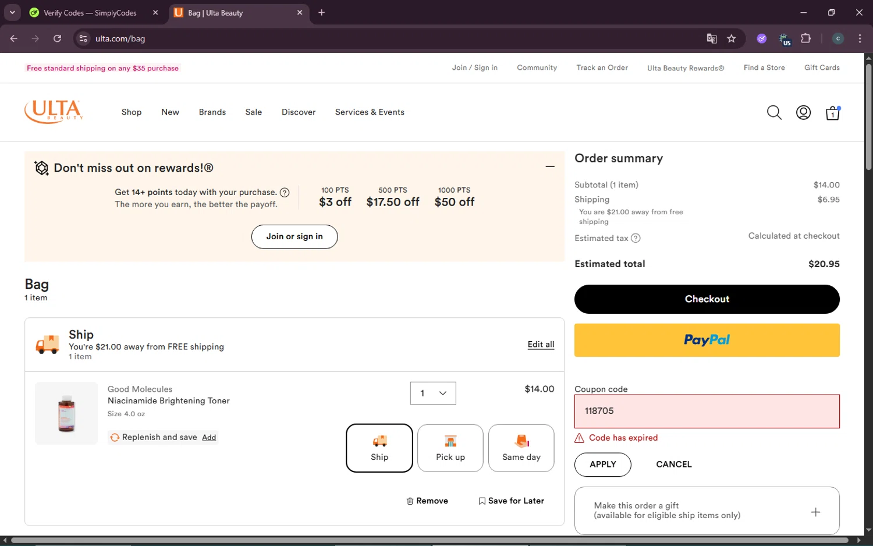This screenshot has height=546, width=873.
Task: Collapse the rewards banner with minus icon
Action: [550, 166]
